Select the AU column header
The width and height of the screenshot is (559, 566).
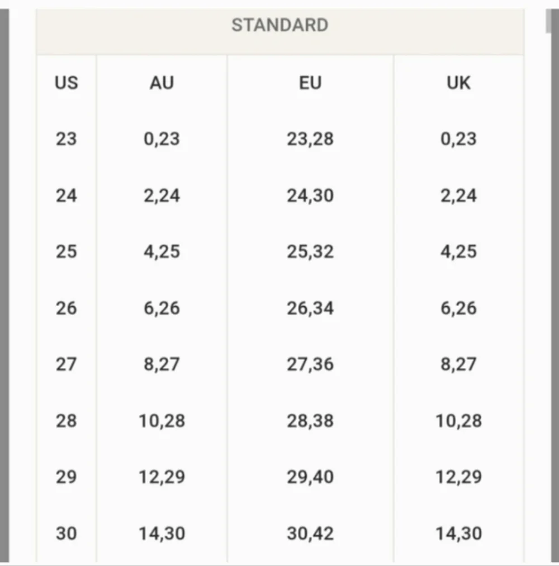(x=162, y=83)
